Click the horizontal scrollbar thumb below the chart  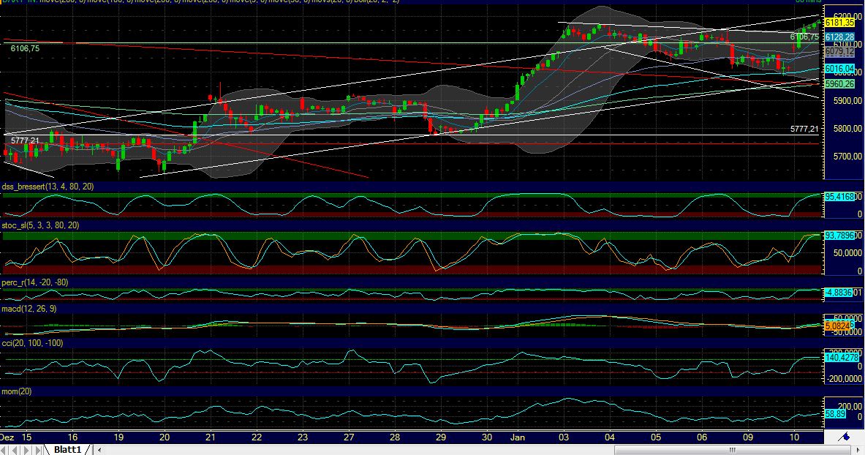733,449
